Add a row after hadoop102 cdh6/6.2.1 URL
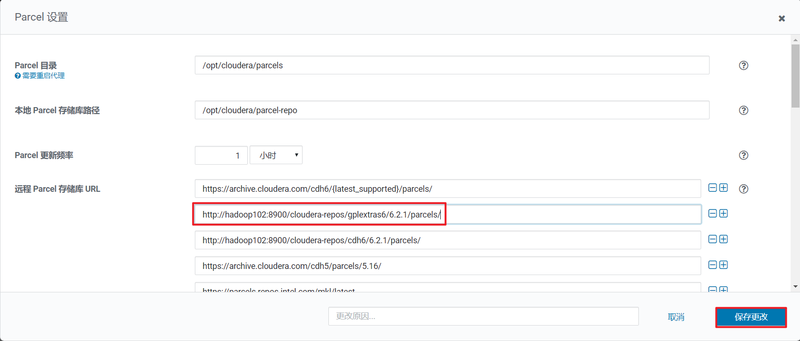The image size is (800, 341). click(x=724, y=239)
